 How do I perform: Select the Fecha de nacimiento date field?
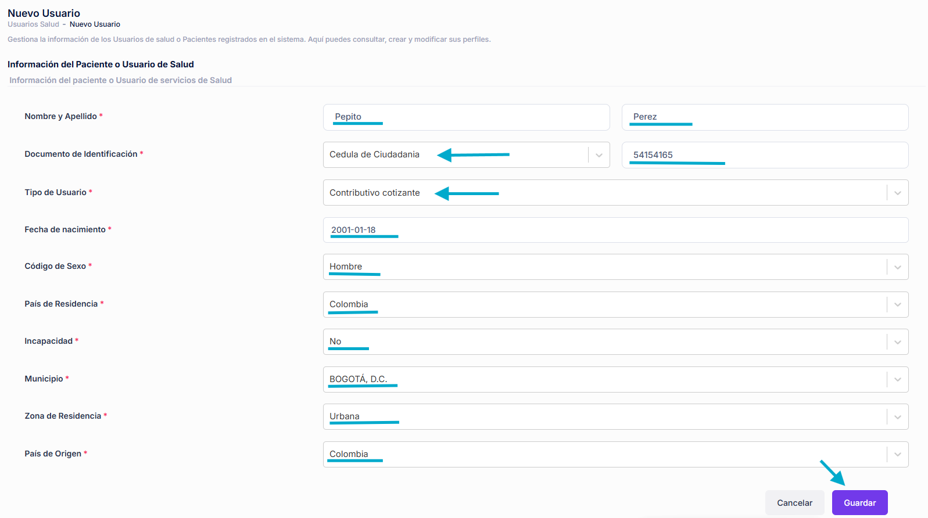point(615,230)
